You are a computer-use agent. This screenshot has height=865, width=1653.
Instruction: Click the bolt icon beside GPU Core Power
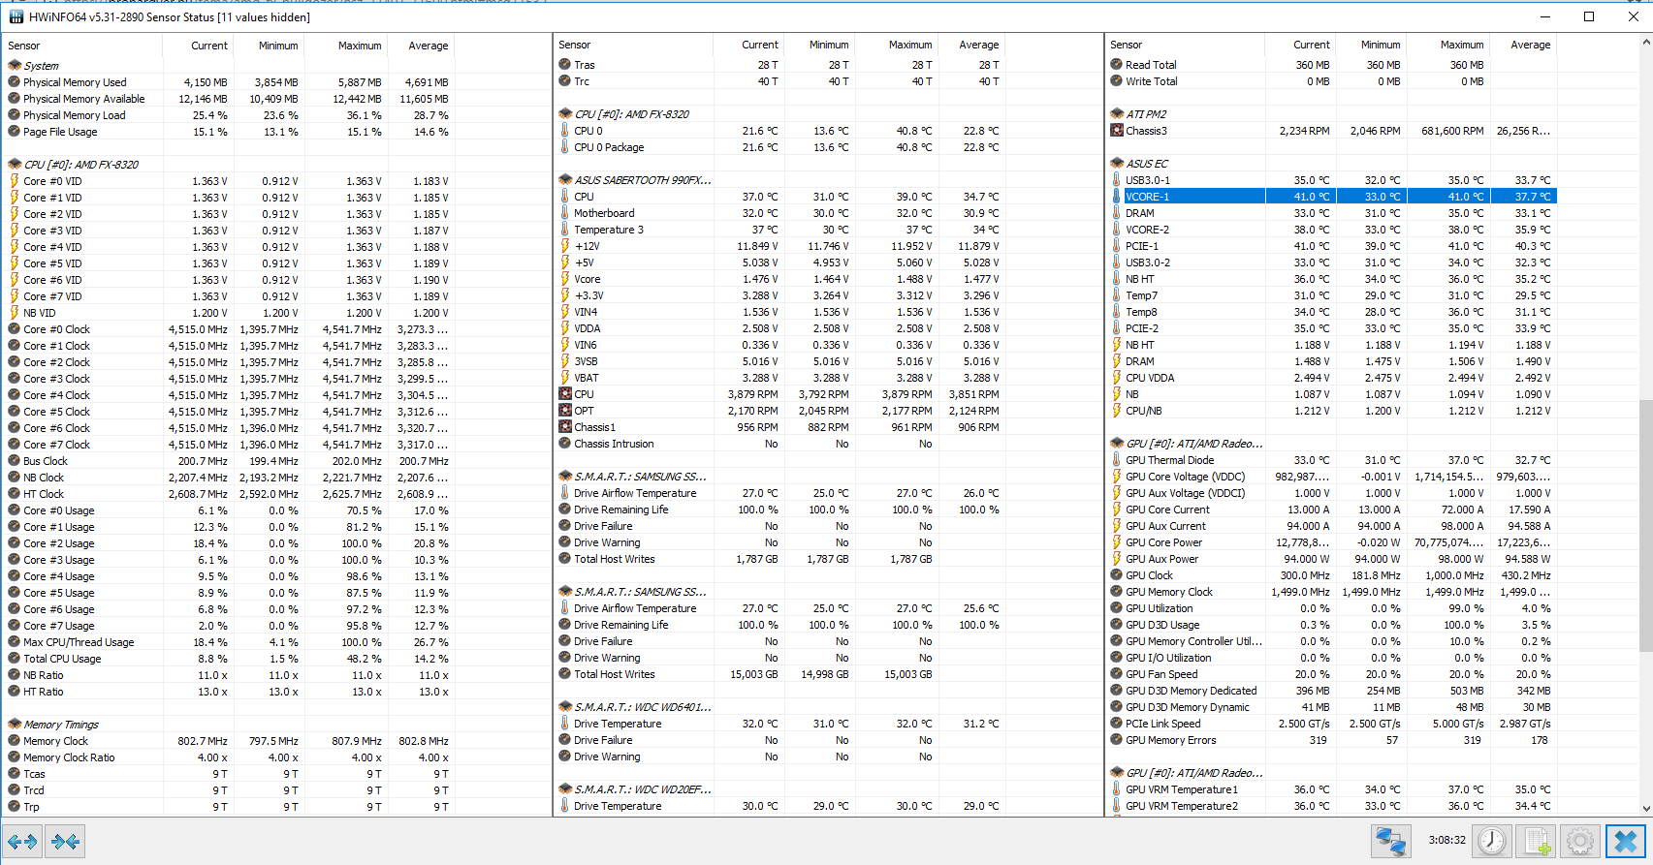point(1117,542)
